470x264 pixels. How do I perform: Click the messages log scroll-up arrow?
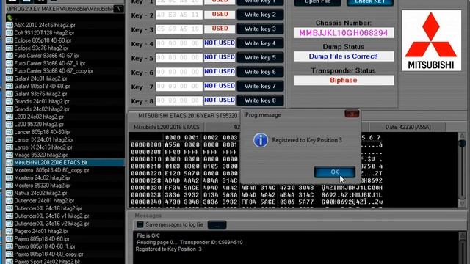[x=462, y=235]
